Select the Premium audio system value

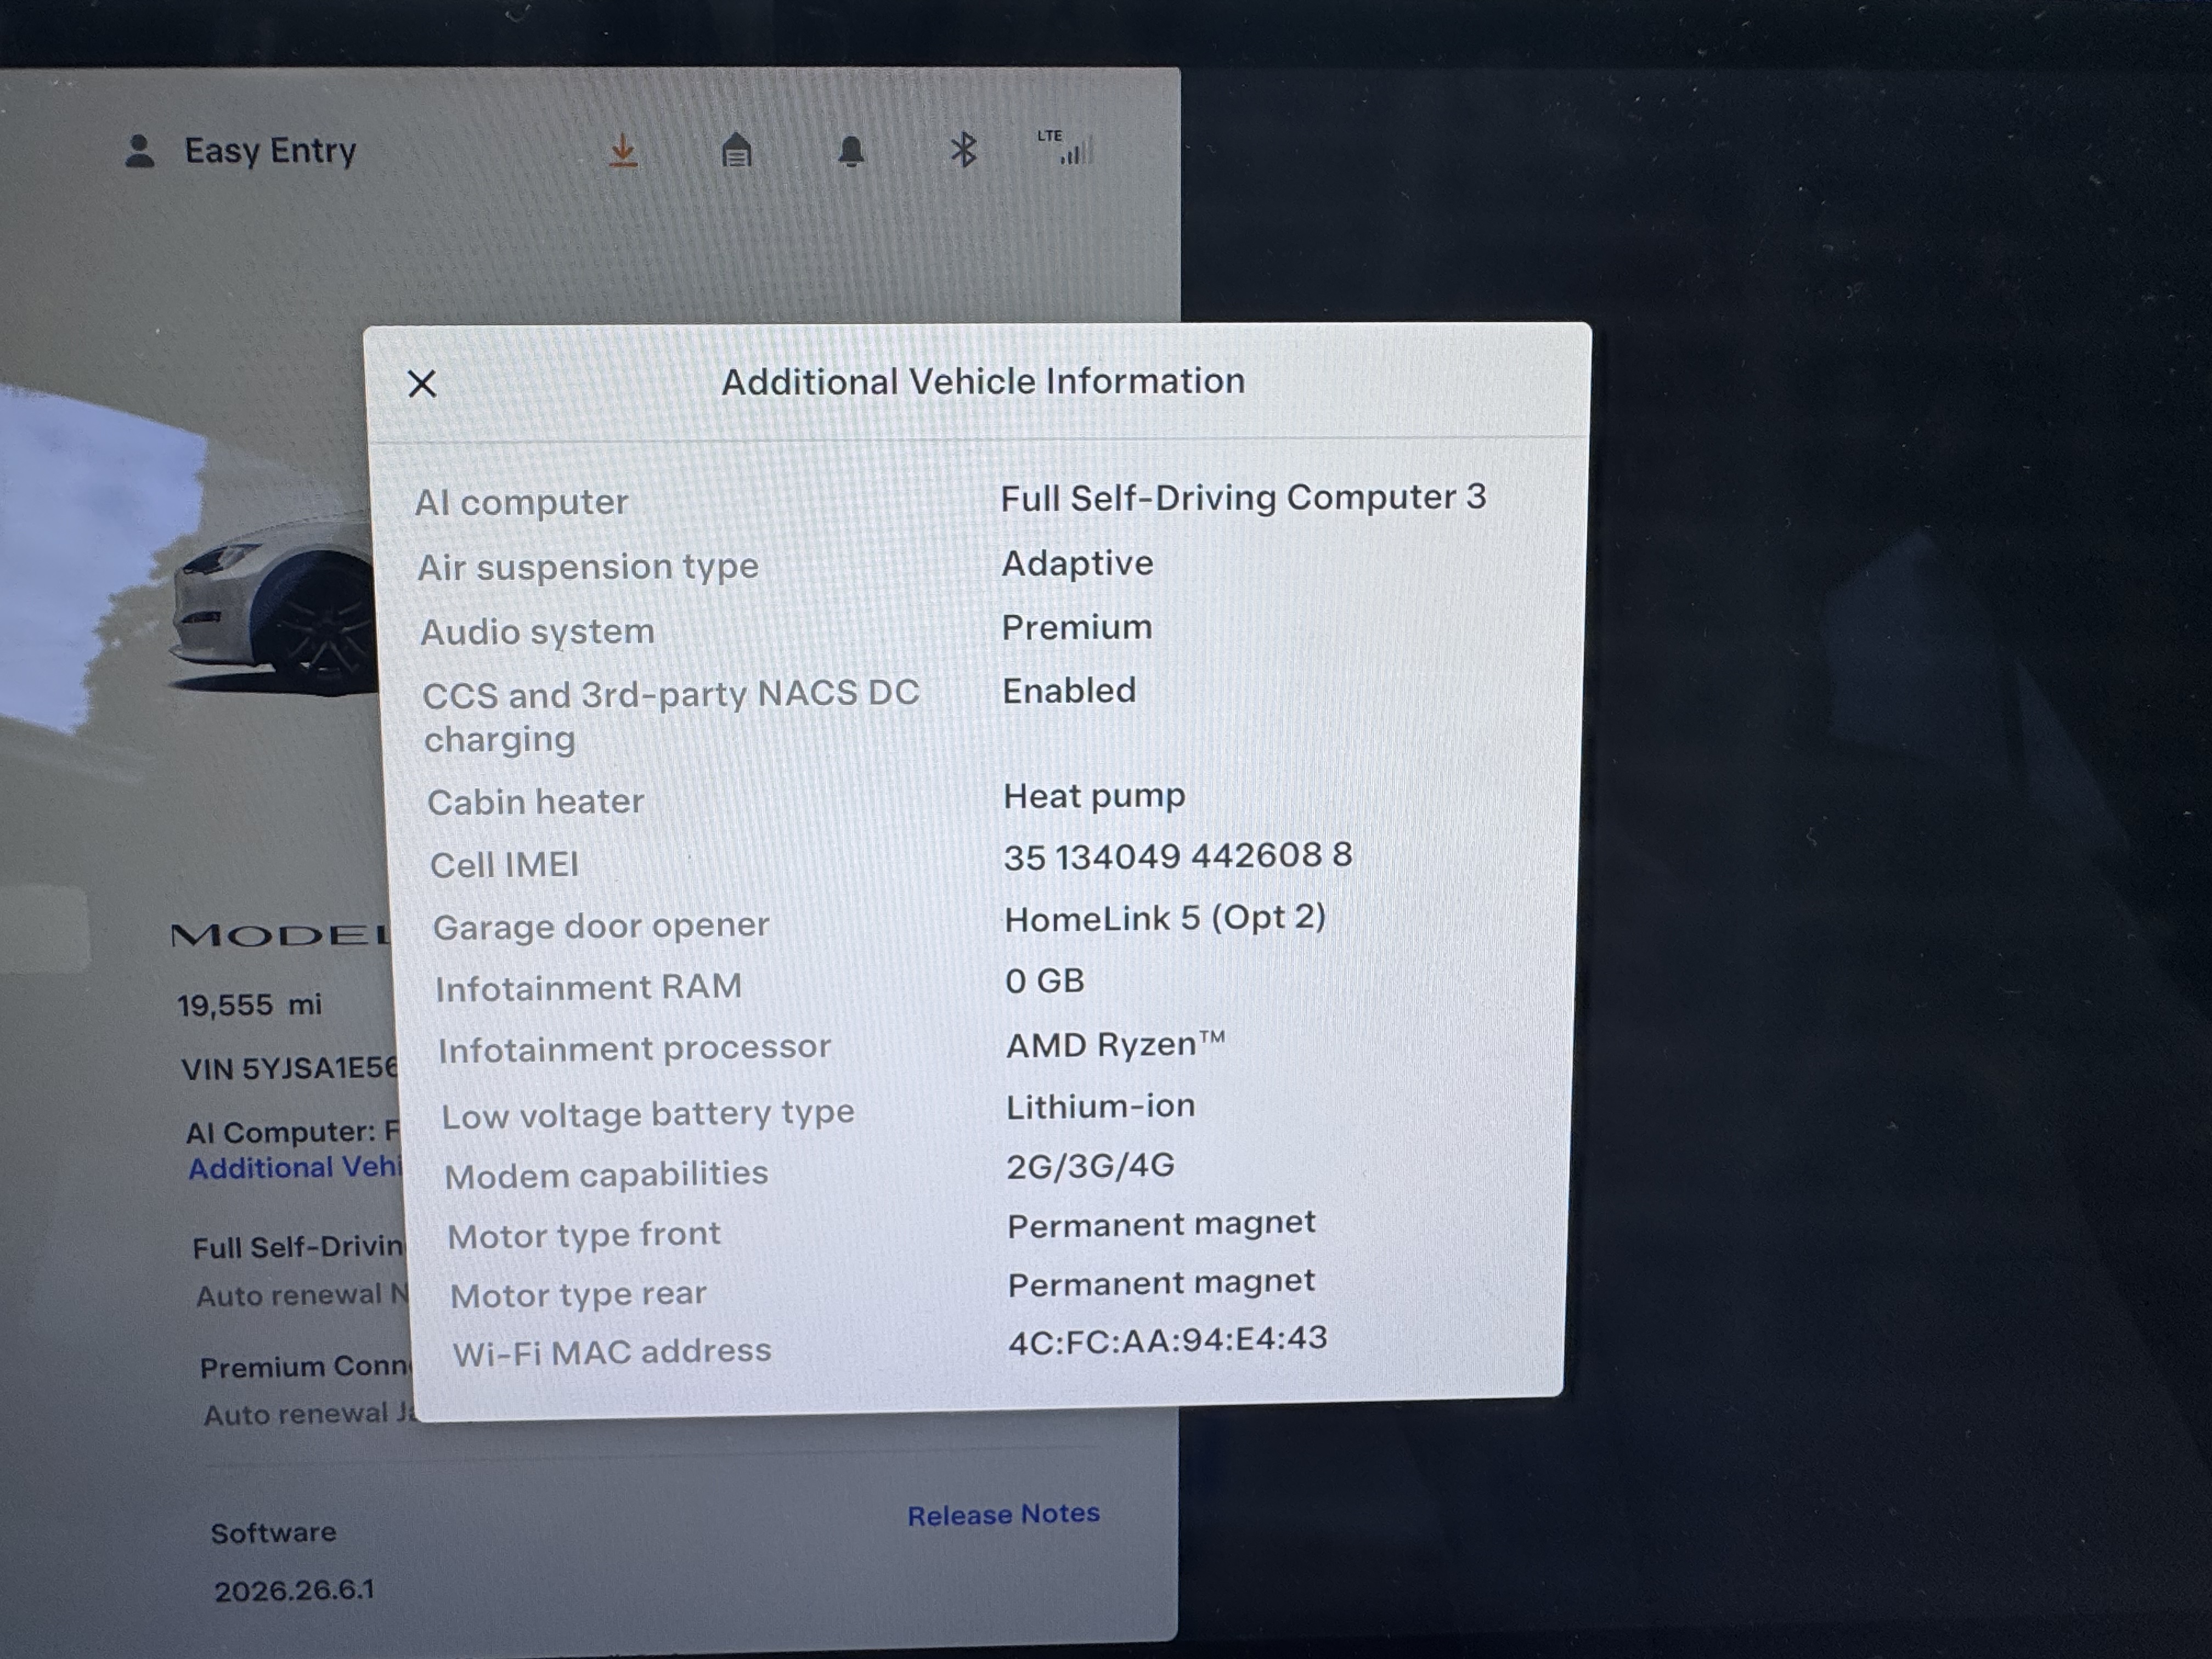[x=1077, y=627]
